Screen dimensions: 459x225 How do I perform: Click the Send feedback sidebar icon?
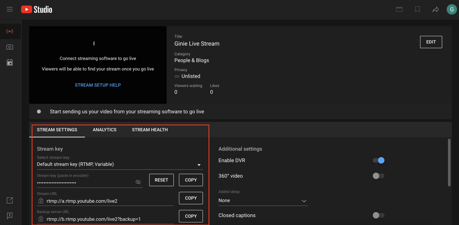(x=10, y=216)
